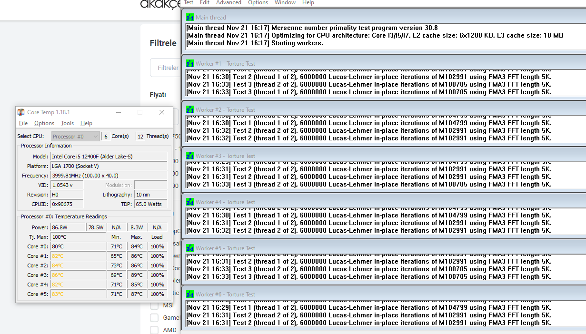Screen dimensions: 586x334
Task: Click the Core #4 row label
Action: pos(38,285)
